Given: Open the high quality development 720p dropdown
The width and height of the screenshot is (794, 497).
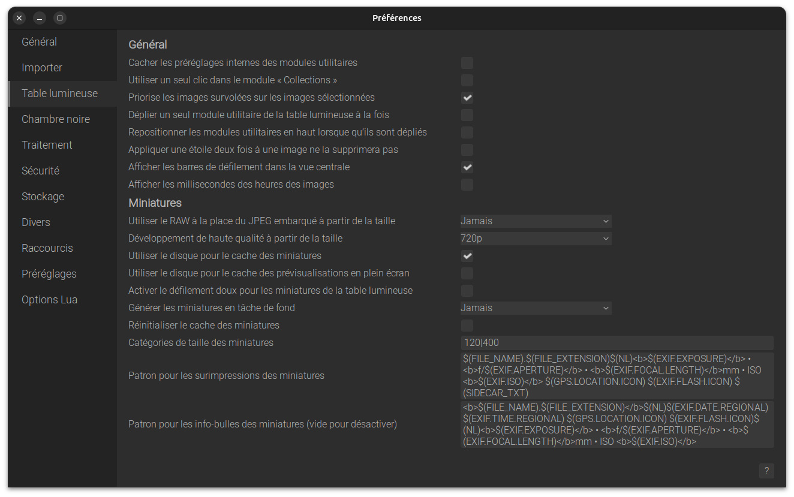Looking at the screenshot, I should tap(536, 239).
